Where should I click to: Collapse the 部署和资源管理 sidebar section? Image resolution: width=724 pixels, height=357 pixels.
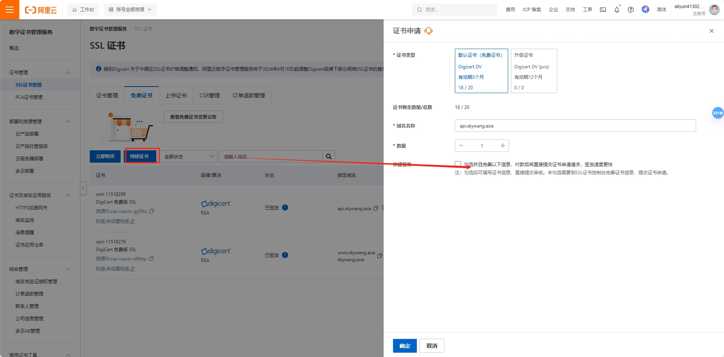coord(68,122)
